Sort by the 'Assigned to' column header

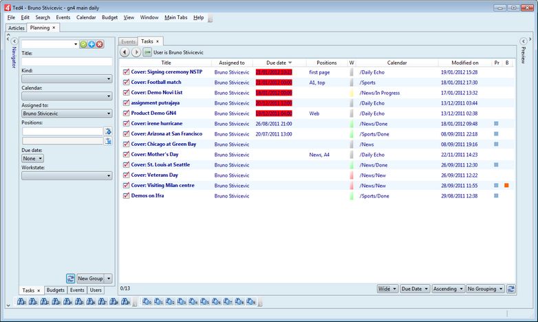pyautogui.click(x=232, y=63)
